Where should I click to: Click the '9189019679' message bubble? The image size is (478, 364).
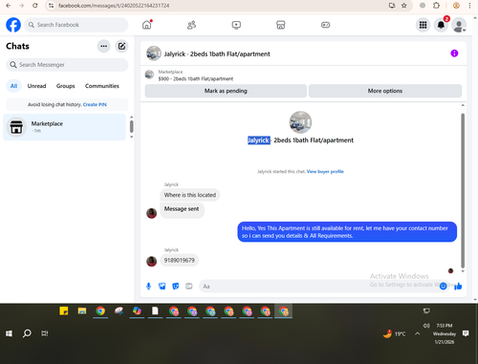(179, 260)
